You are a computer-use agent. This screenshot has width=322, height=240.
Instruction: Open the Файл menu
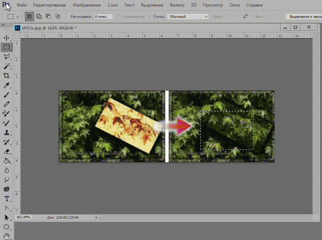coord(22,5)
